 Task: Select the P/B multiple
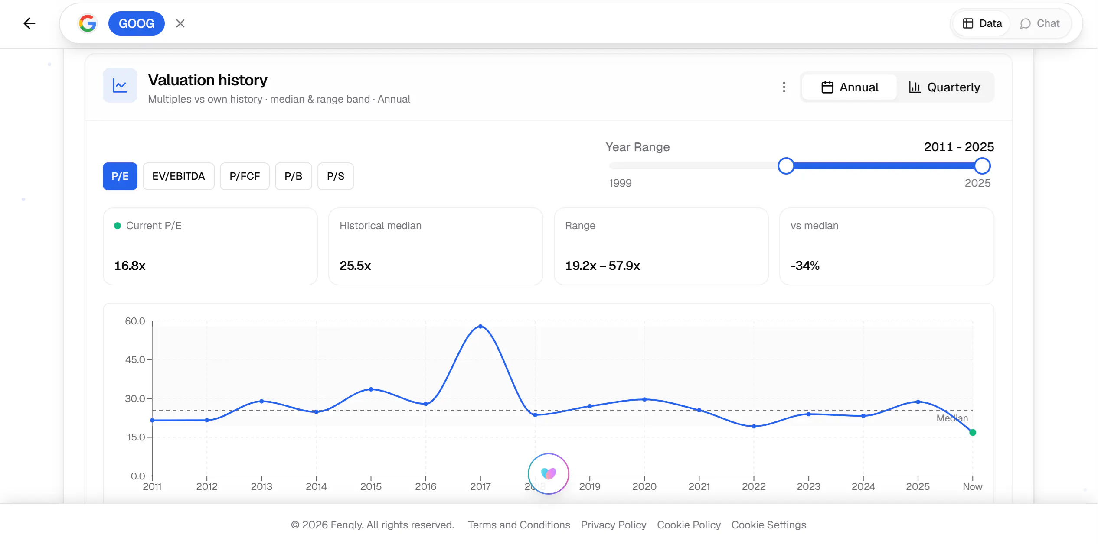click(x=293, y=176)
